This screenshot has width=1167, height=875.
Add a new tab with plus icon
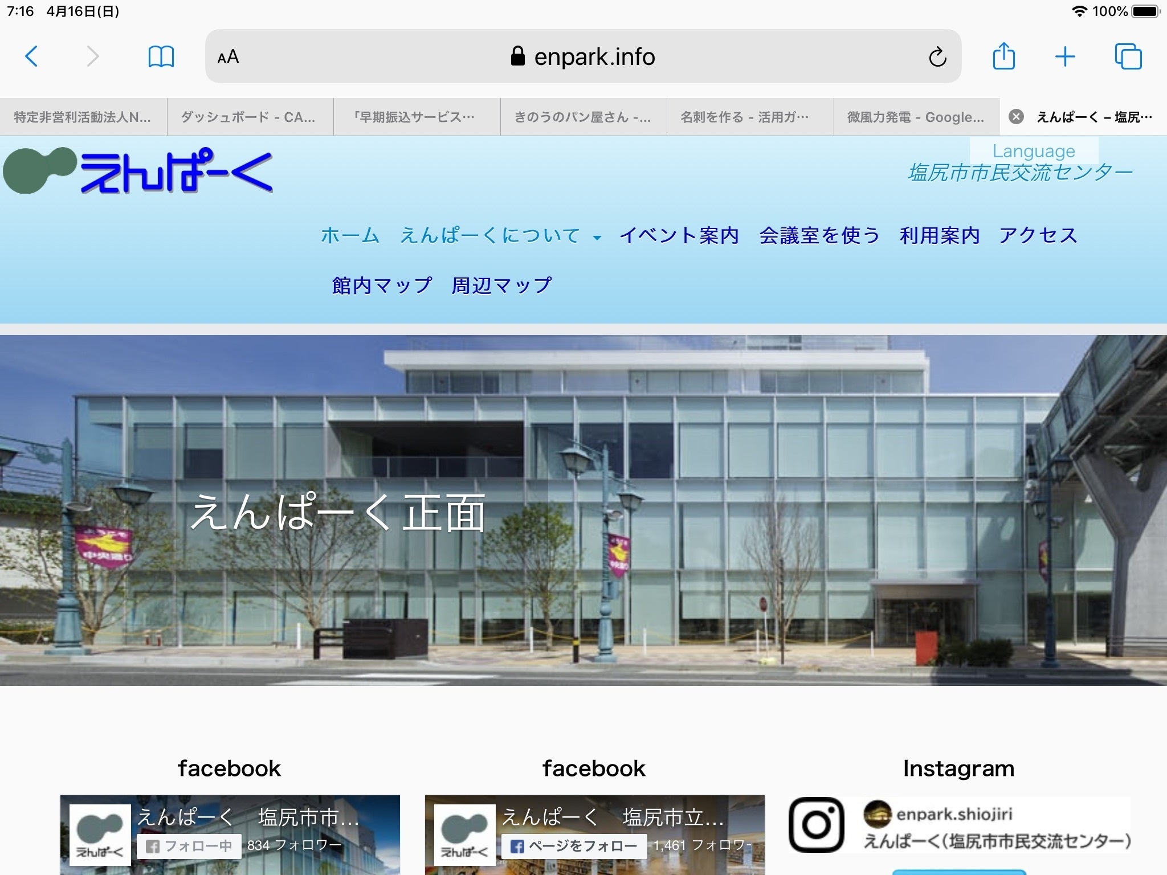[x=1064, y=56]
